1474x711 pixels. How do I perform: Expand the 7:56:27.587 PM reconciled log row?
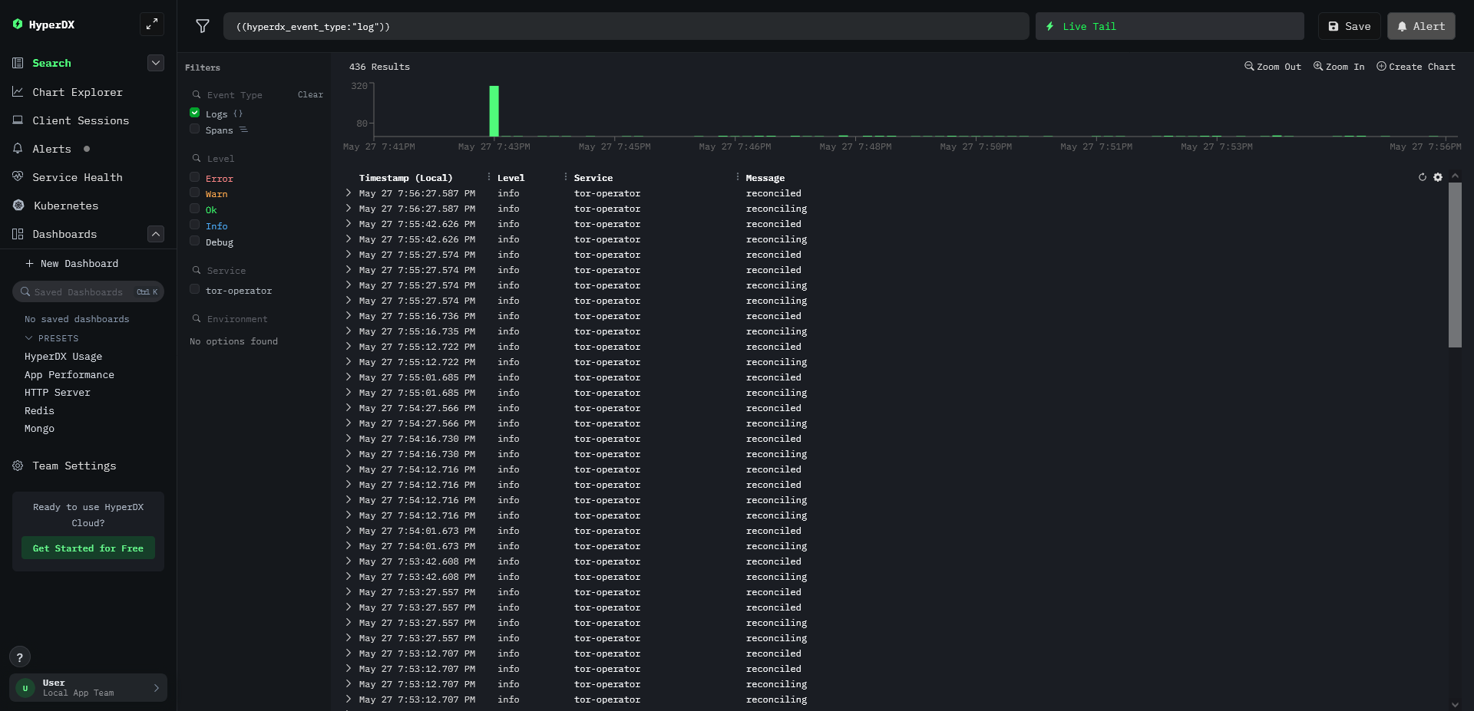tap(349, 193)
